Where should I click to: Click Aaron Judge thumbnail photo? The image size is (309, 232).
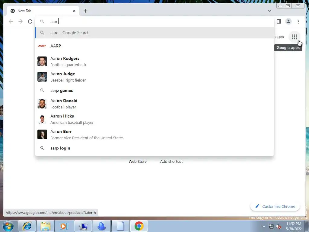[x=42, y=77]
